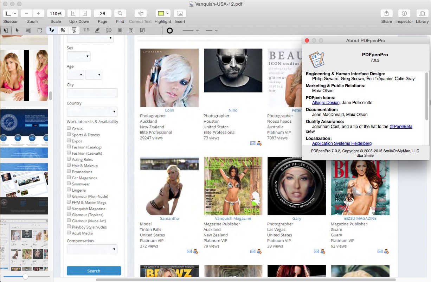The width and height of the screenshot is (431, 282).
Task: Open the Gary profile link
Action: (297, 218)
